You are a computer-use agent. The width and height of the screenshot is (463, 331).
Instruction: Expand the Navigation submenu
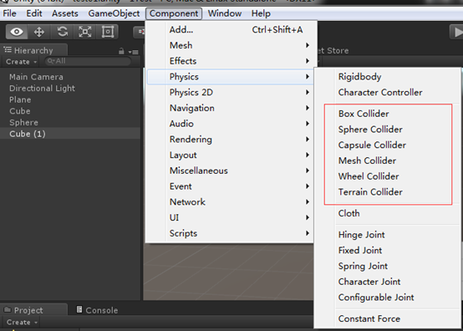tap(230, 108)
